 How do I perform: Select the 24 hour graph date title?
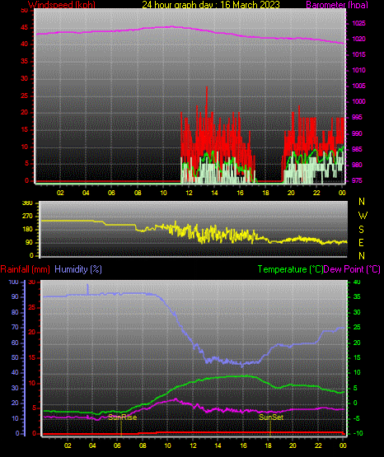[x=211, y=5]
